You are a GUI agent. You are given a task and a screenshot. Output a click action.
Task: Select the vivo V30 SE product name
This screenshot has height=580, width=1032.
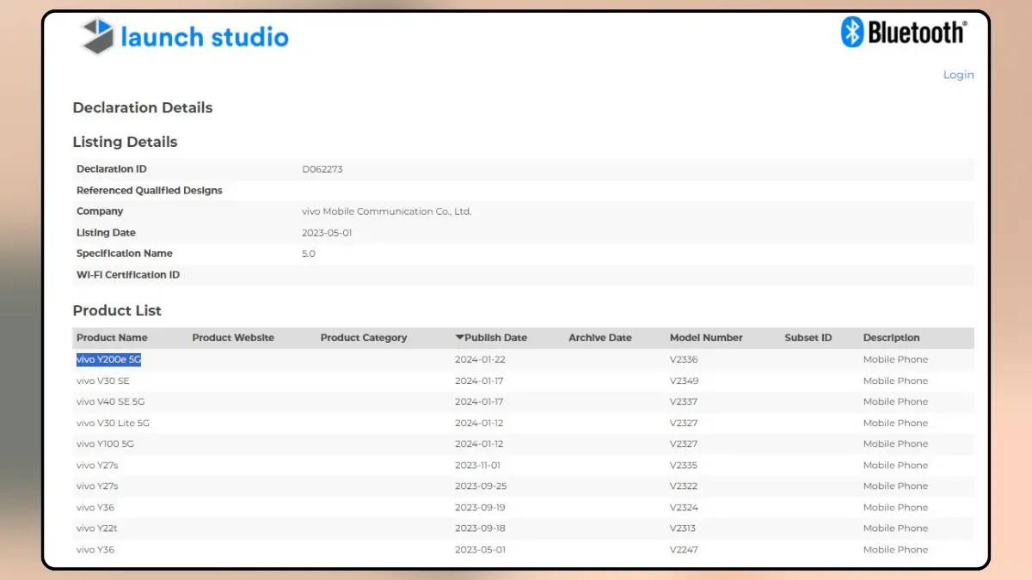(103, 381)
